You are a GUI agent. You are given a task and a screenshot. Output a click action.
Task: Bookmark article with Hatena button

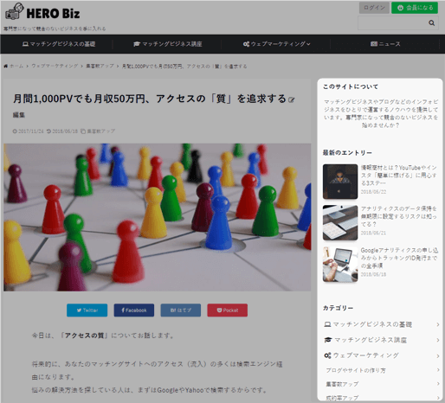click(x=181, y=310)
